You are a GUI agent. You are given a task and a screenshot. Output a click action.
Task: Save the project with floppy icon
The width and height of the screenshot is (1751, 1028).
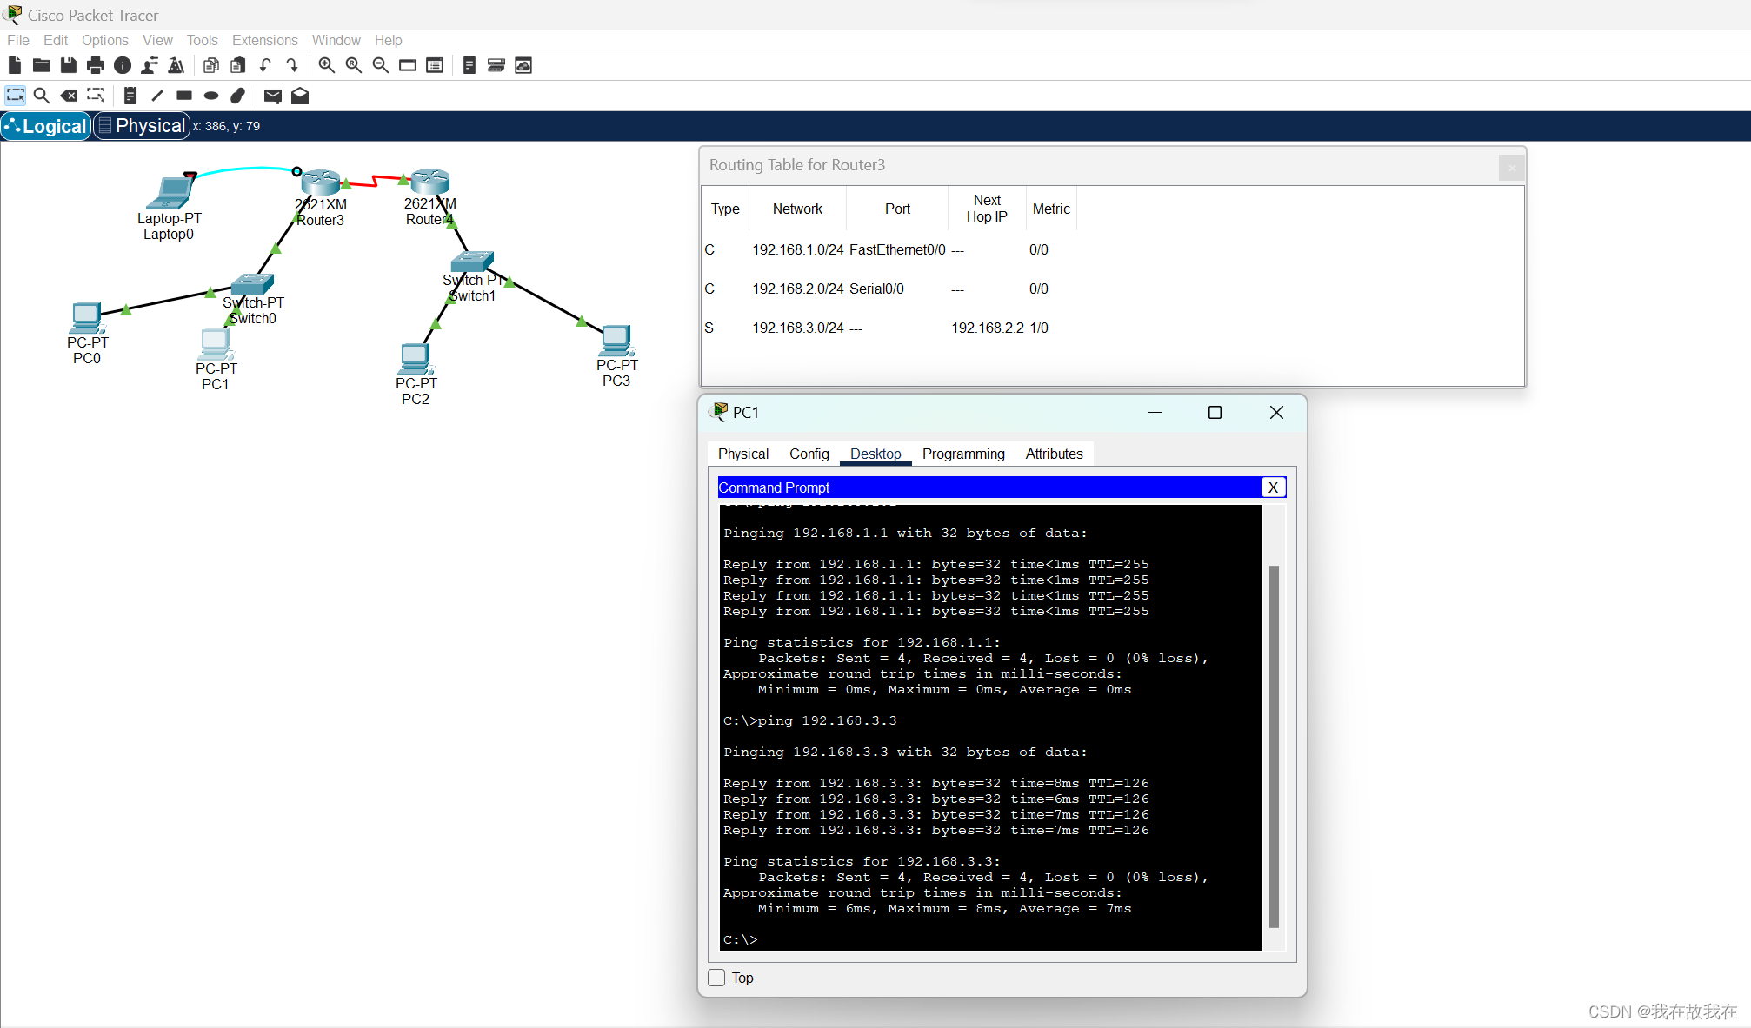69,65
